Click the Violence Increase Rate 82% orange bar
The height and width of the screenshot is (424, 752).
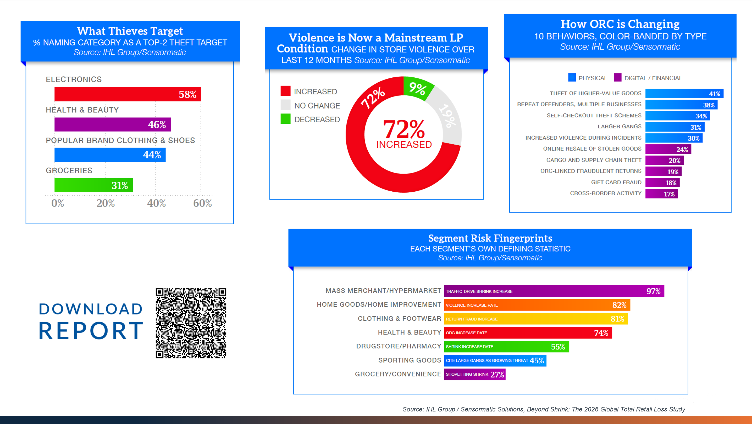(x=537, y=305)
